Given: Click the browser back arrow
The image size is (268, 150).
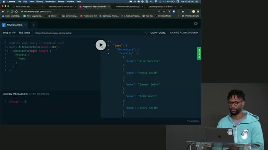Looking at the screenshot, I should pyautogui.click(x=3, y=12).
